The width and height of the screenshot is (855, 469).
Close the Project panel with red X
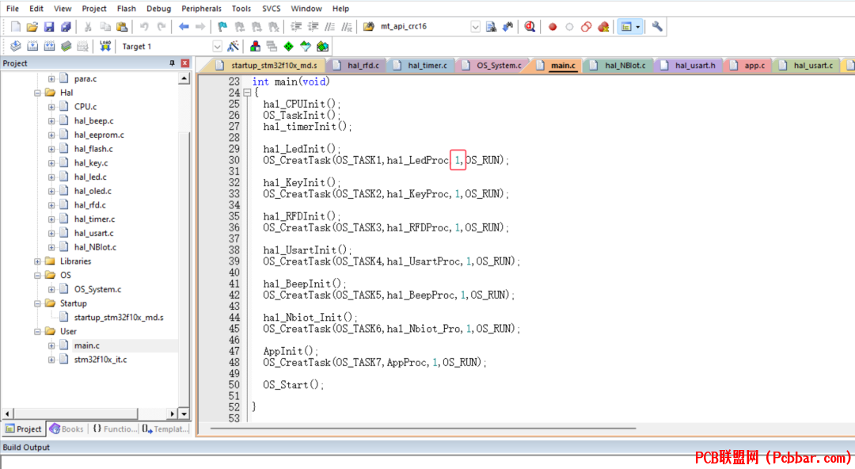click(184, 63)
